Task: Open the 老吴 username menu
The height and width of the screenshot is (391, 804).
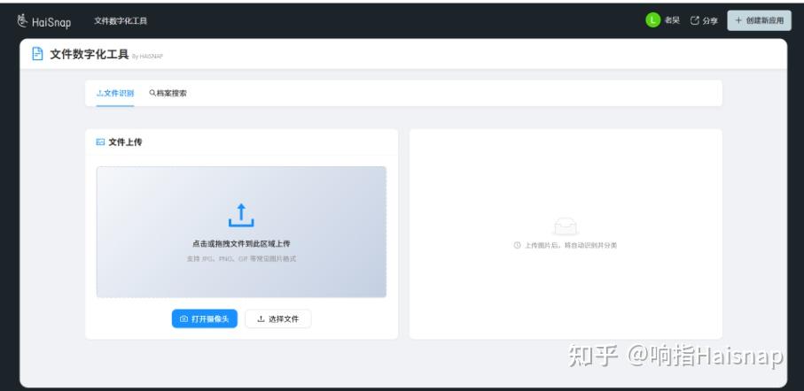Action: coord(672,20)
